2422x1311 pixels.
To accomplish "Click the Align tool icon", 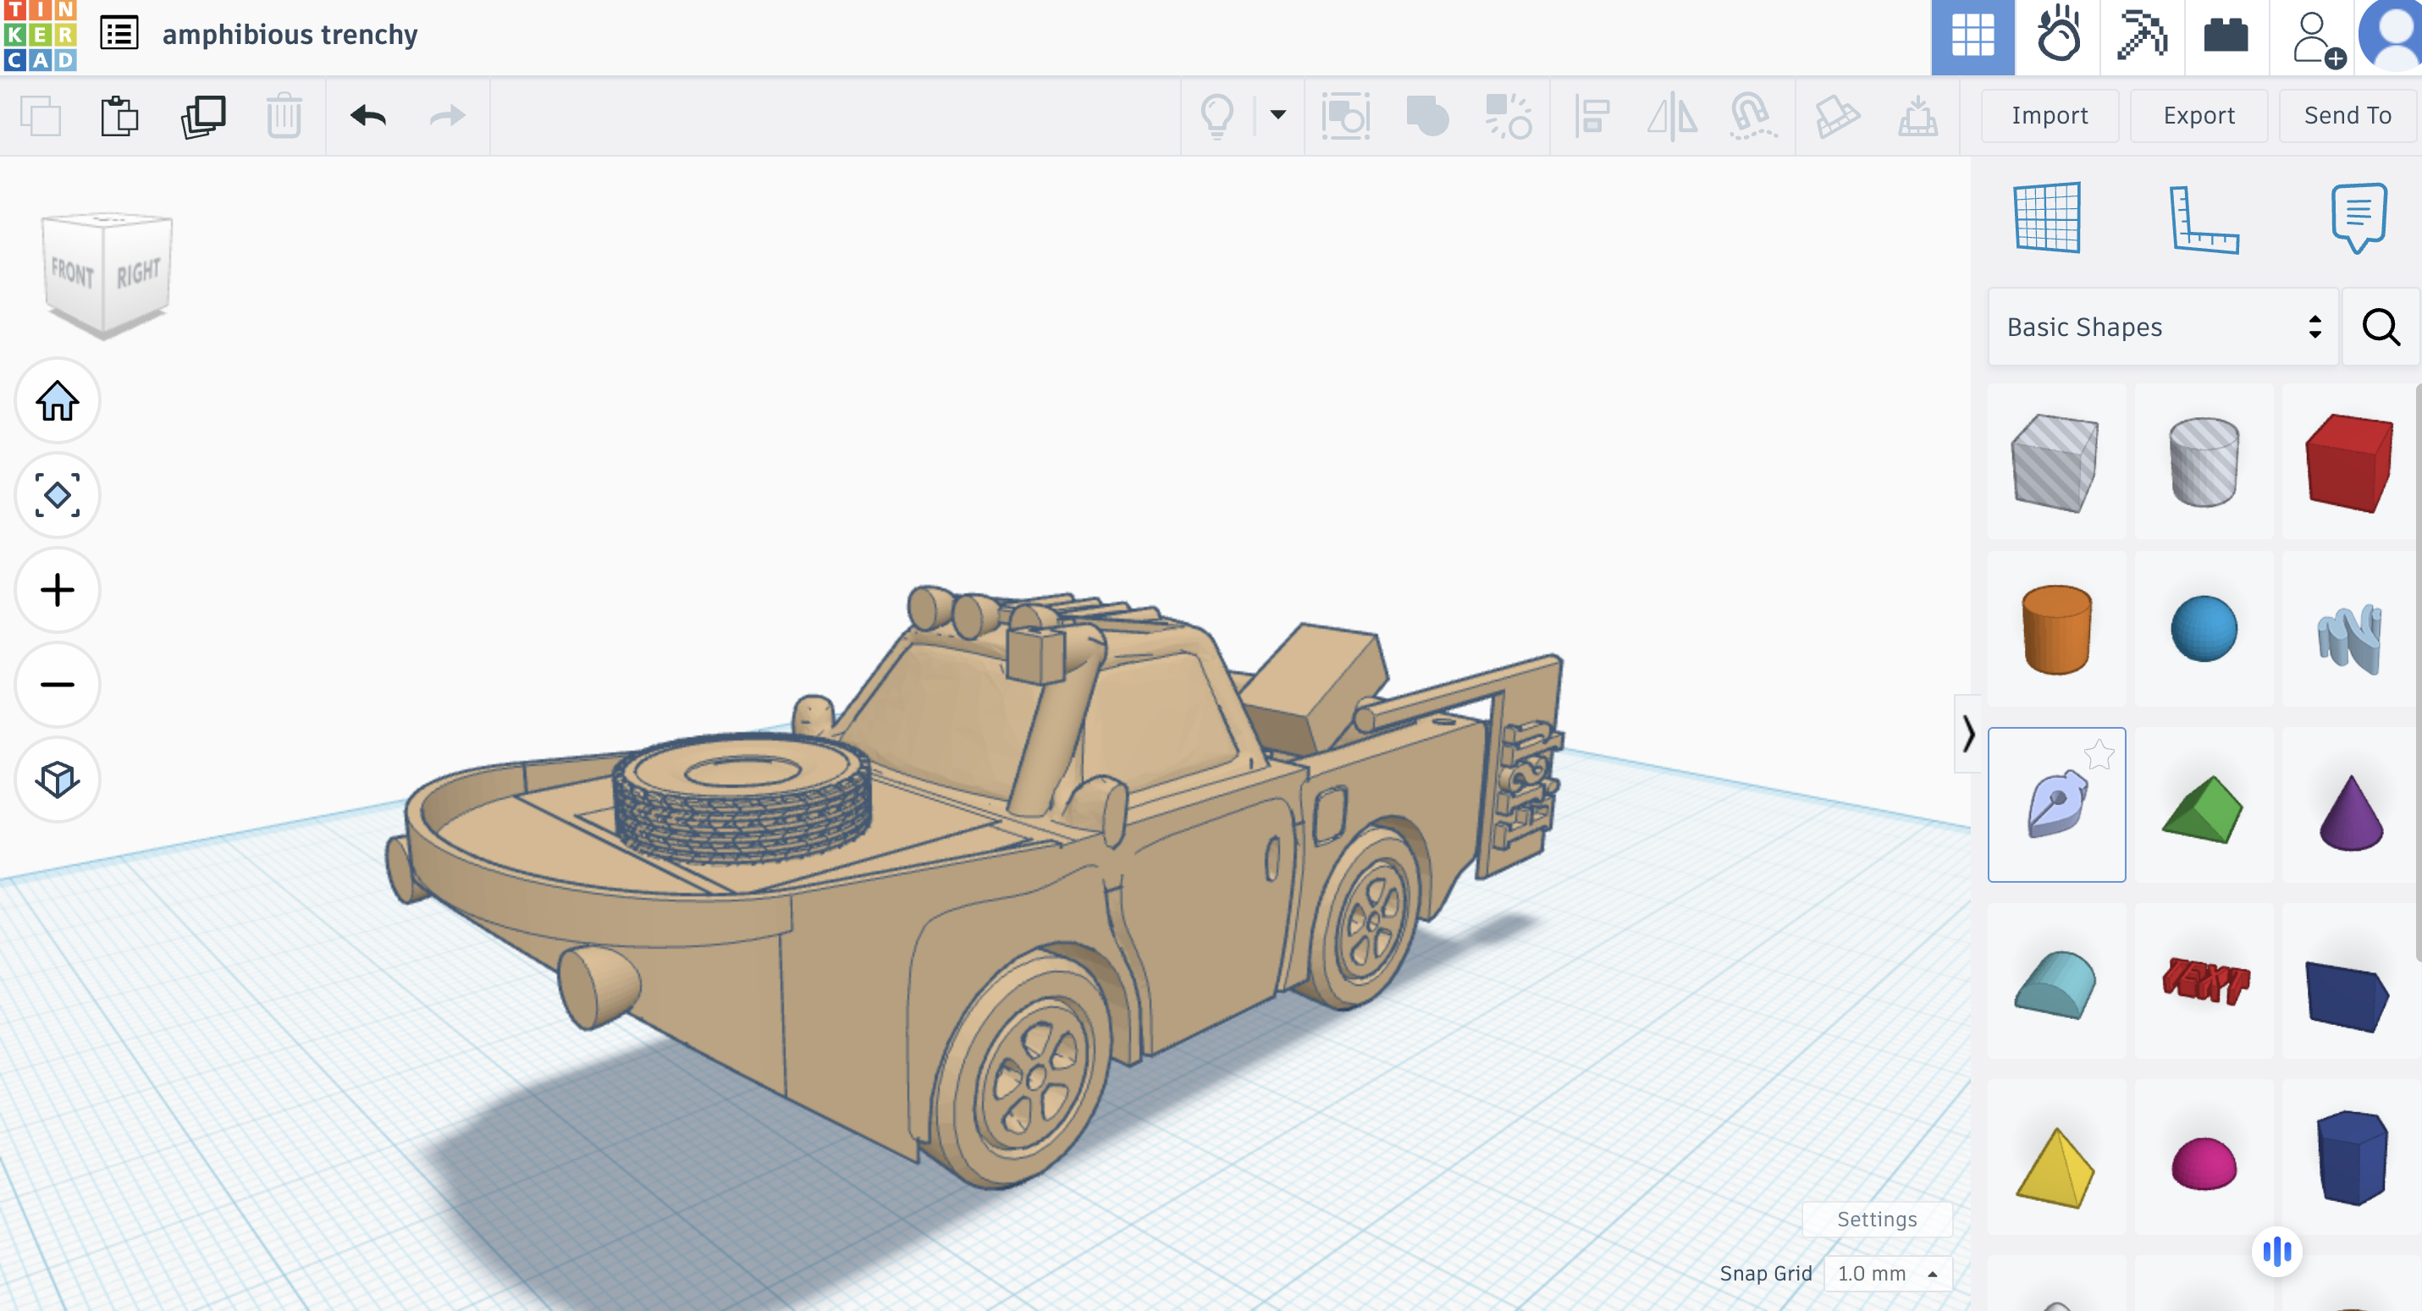I will pyautogui.click(x=1592, y=117).
